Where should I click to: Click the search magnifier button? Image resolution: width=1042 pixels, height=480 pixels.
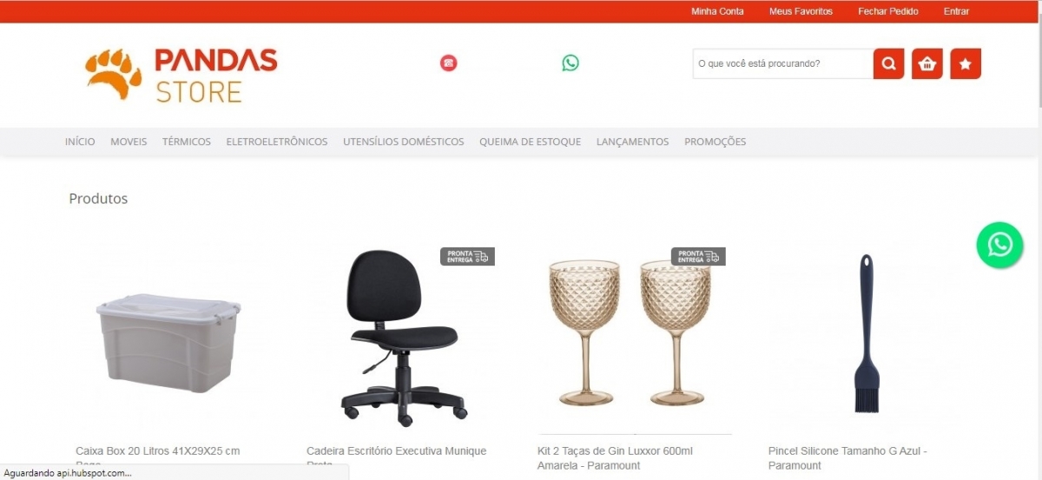coord(888,63)
